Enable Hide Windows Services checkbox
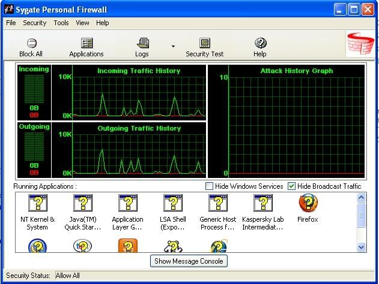Viewport: 379px width, 284px height. point(209,186)
